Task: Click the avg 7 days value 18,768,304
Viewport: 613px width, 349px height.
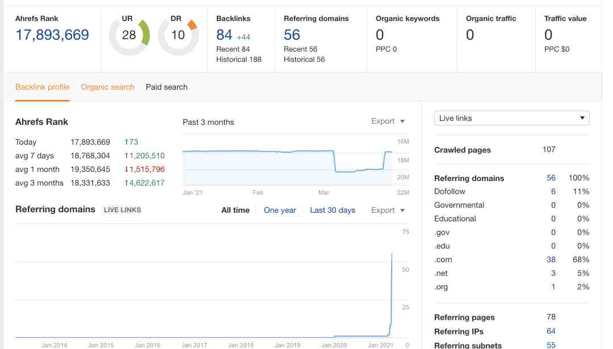Action: [90, 155]
